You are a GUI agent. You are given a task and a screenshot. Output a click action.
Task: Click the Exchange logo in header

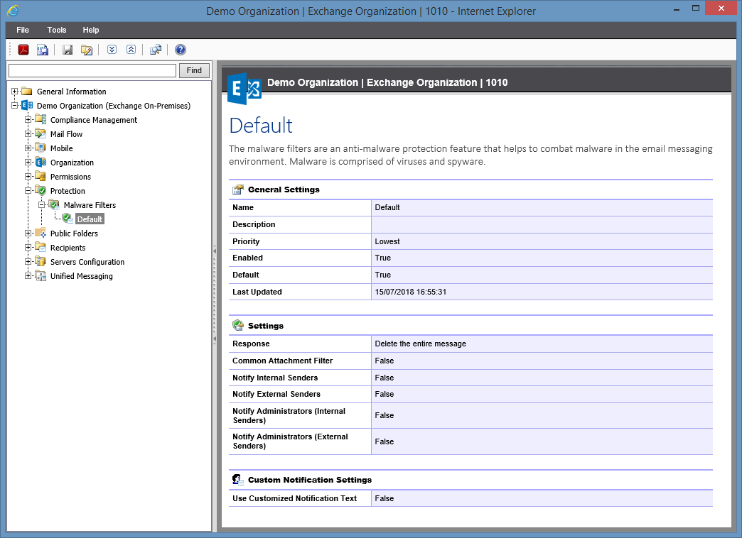tap(244, 89)
